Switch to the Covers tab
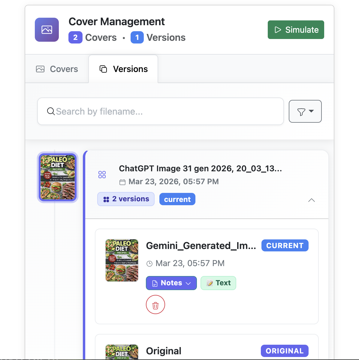 (x=57, y=69)
